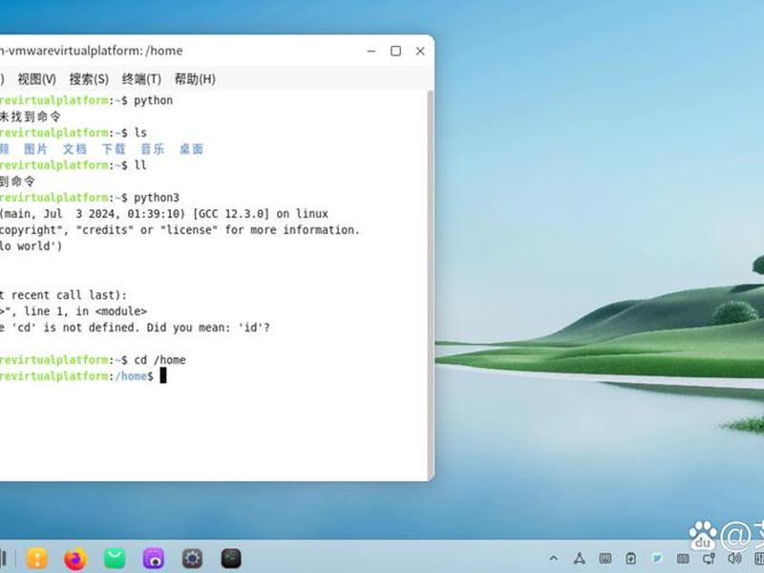Close the terminal window

click(x=420, y=51)
